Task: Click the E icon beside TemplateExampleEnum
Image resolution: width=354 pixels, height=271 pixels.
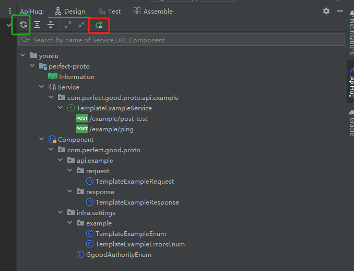Action: click(x=90, y=233)
